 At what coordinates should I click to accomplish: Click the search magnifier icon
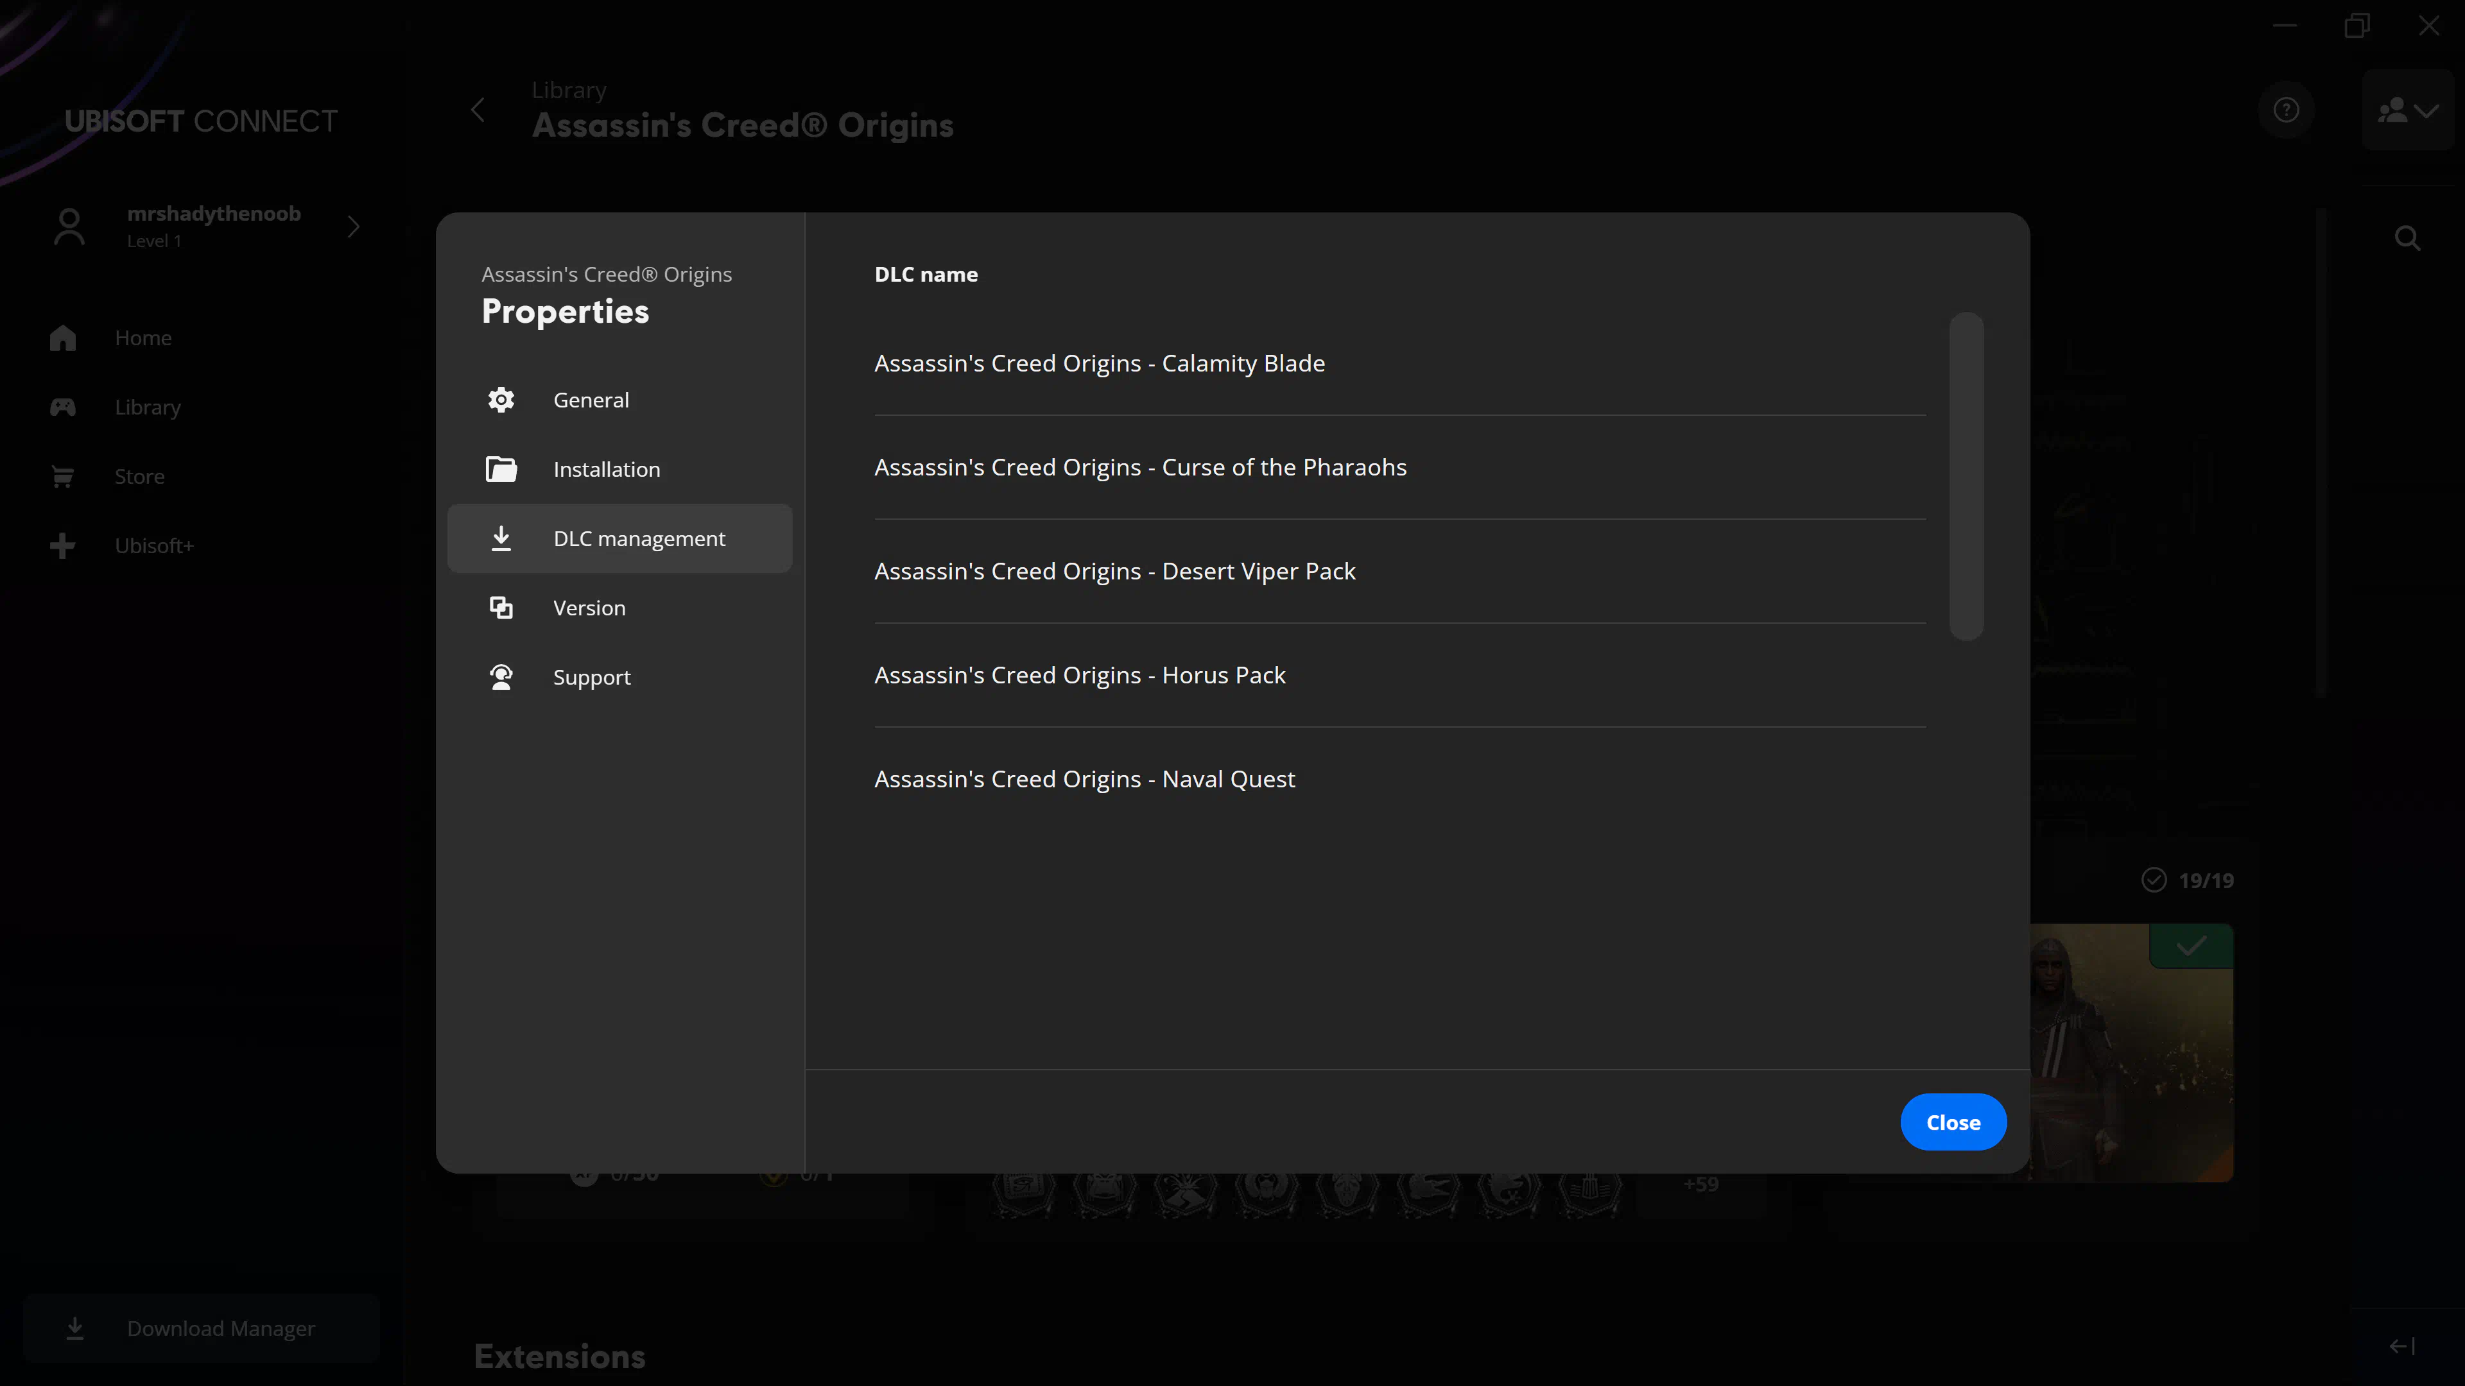pyautogui.click(x=2408, y=238)
